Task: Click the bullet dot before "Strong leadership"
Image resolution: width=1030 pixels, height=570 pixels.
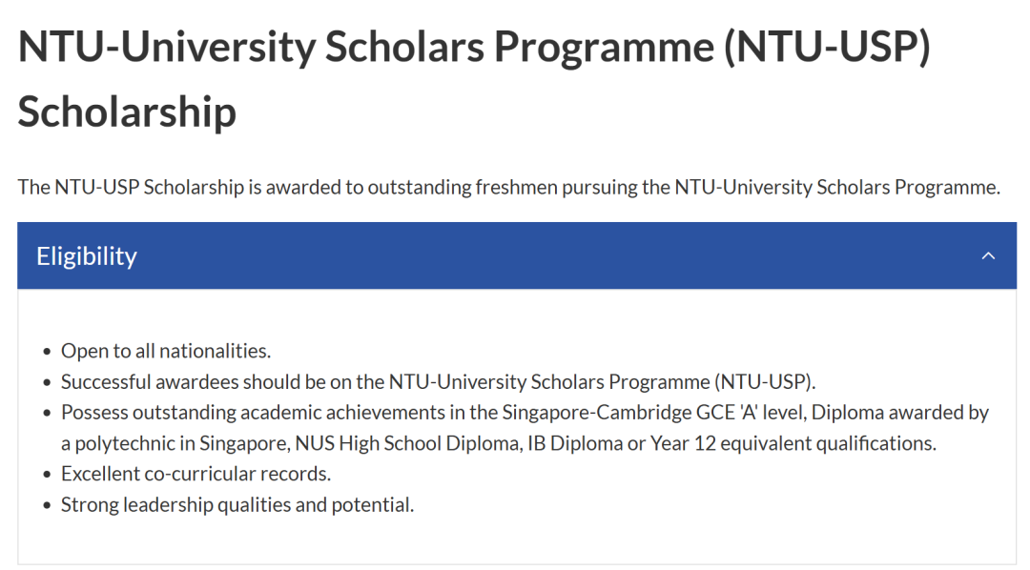Action: [x=47, y=505]
